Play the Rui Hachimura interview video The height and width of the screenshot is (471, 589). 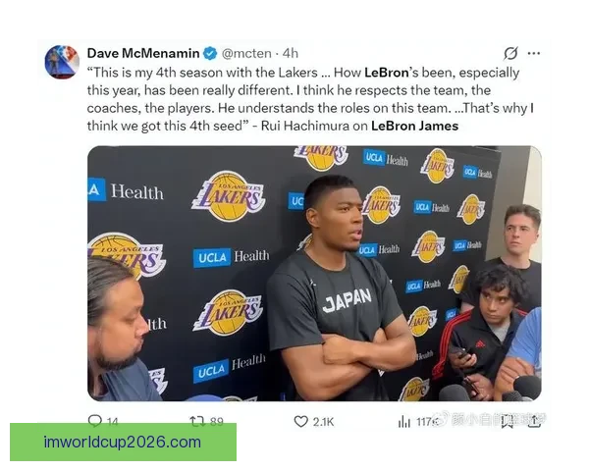(314, 274)
